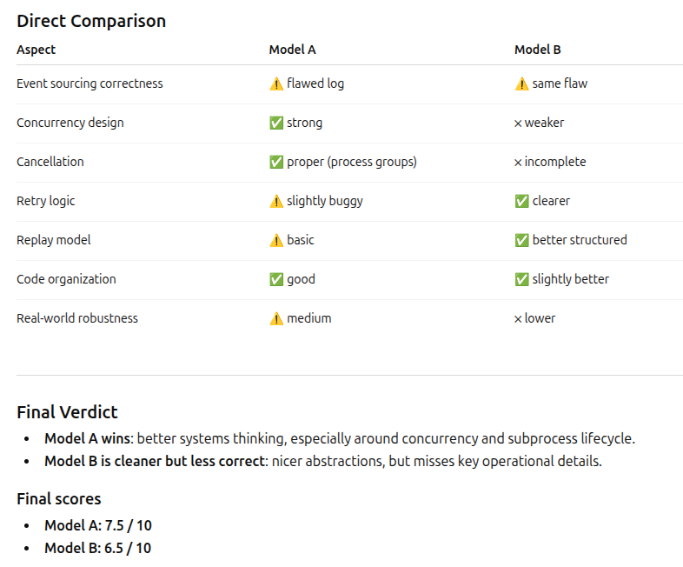Viewport: 683px width, 567px height.
Task: Click the warning icon beside 'flawed log'
Action: click(x=276, y=84)
